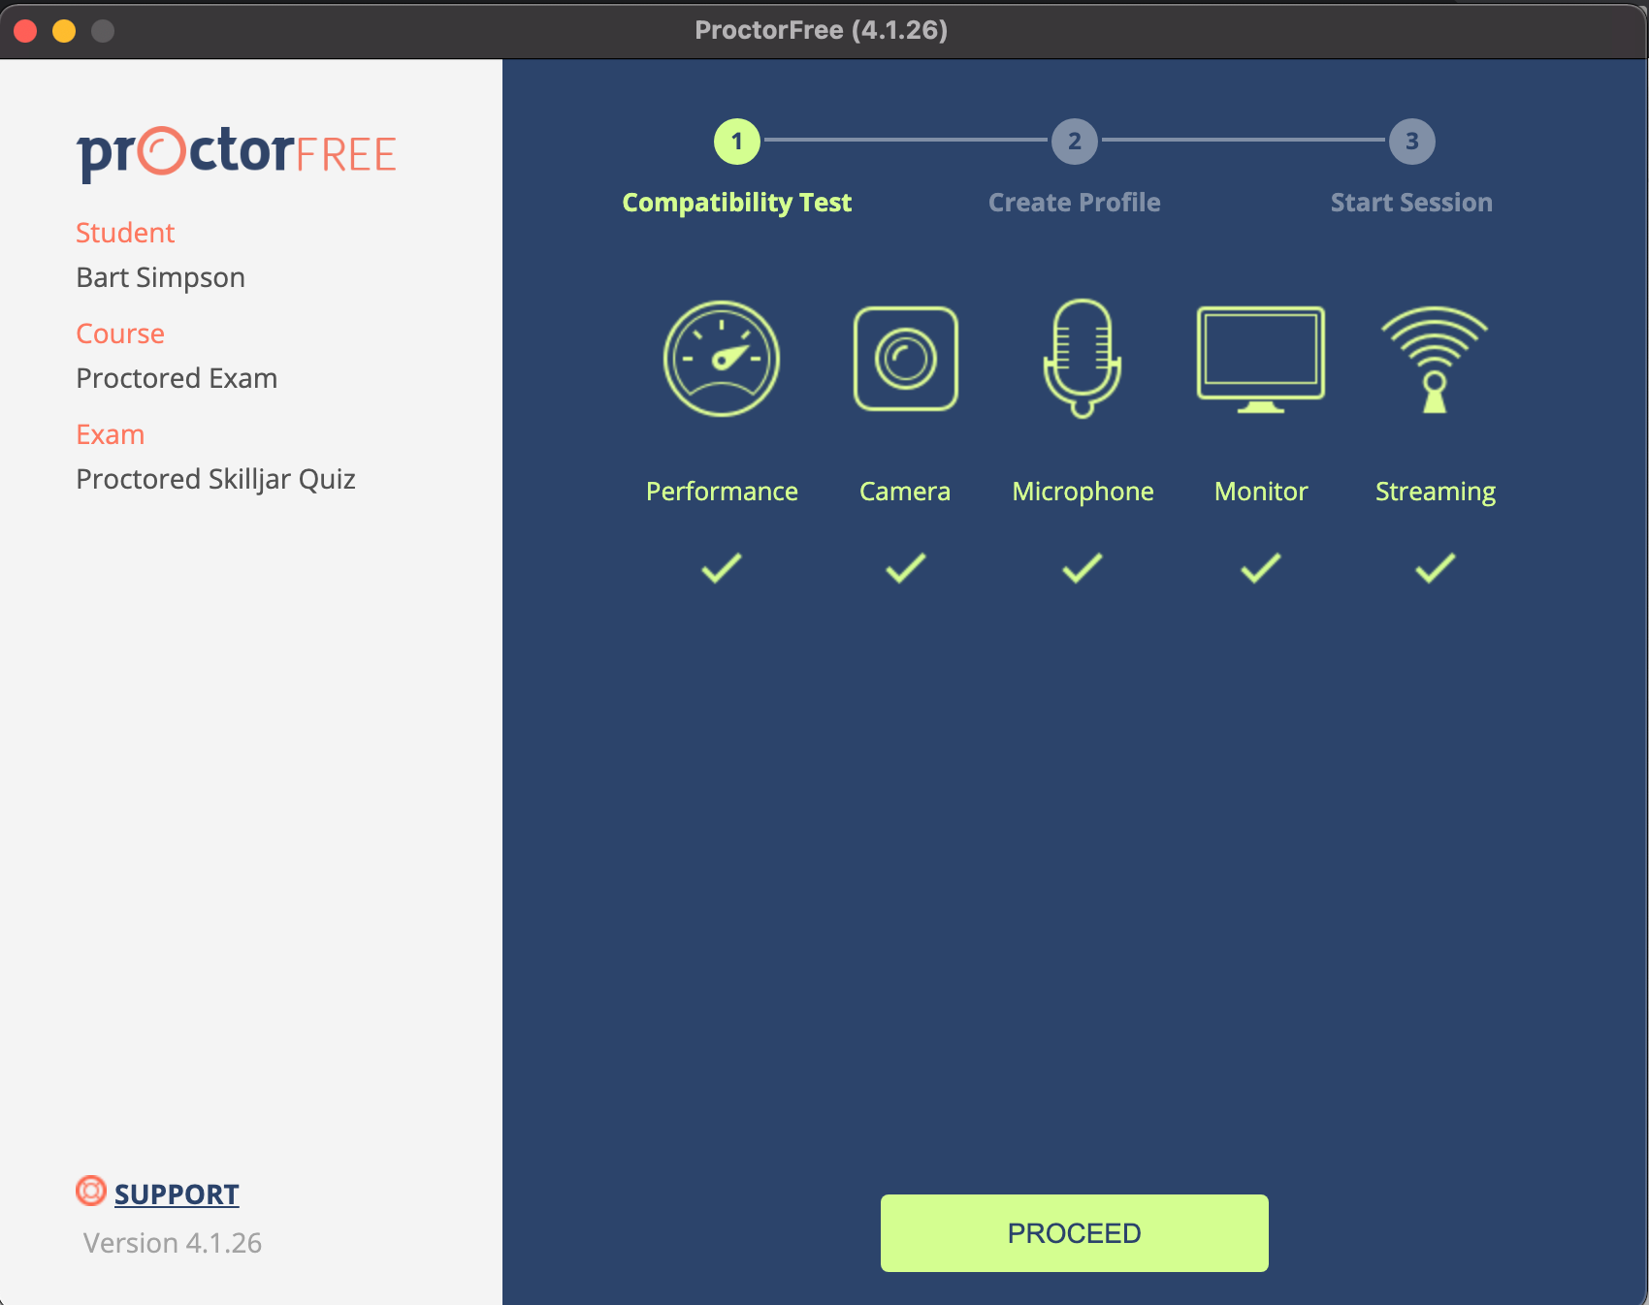1649x1305 pixels.
Task: Click the Course heading
Action: 120,334
